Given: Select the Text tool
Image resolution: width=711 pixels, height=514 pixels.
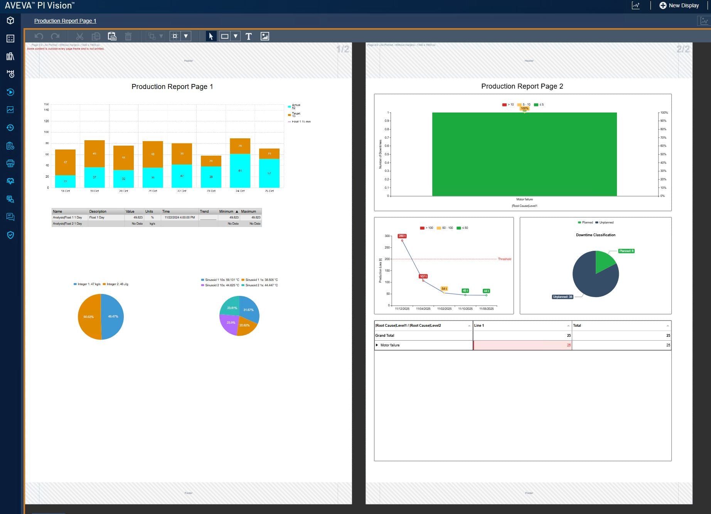Looking at the screenshot, I should click(249, 36).
